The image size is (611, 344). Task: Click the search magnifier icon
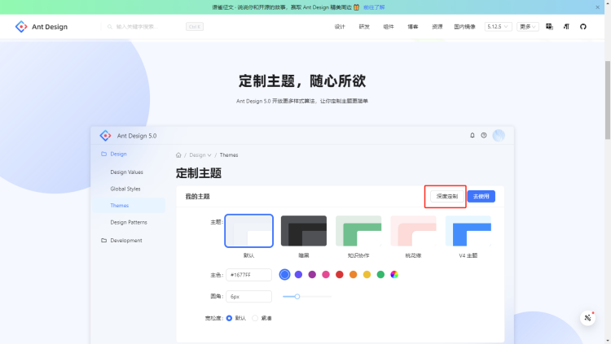pyautogui.click(x=110, y=27)
